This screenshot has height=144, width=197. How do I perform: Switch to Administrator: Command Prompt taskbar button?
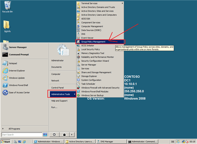point(143,141)
